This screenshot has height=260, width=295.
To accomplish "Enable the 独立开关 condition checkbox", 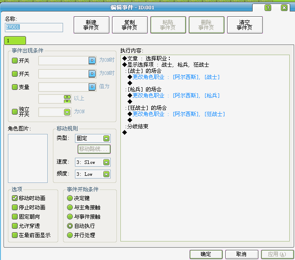I will click(15, 111).
